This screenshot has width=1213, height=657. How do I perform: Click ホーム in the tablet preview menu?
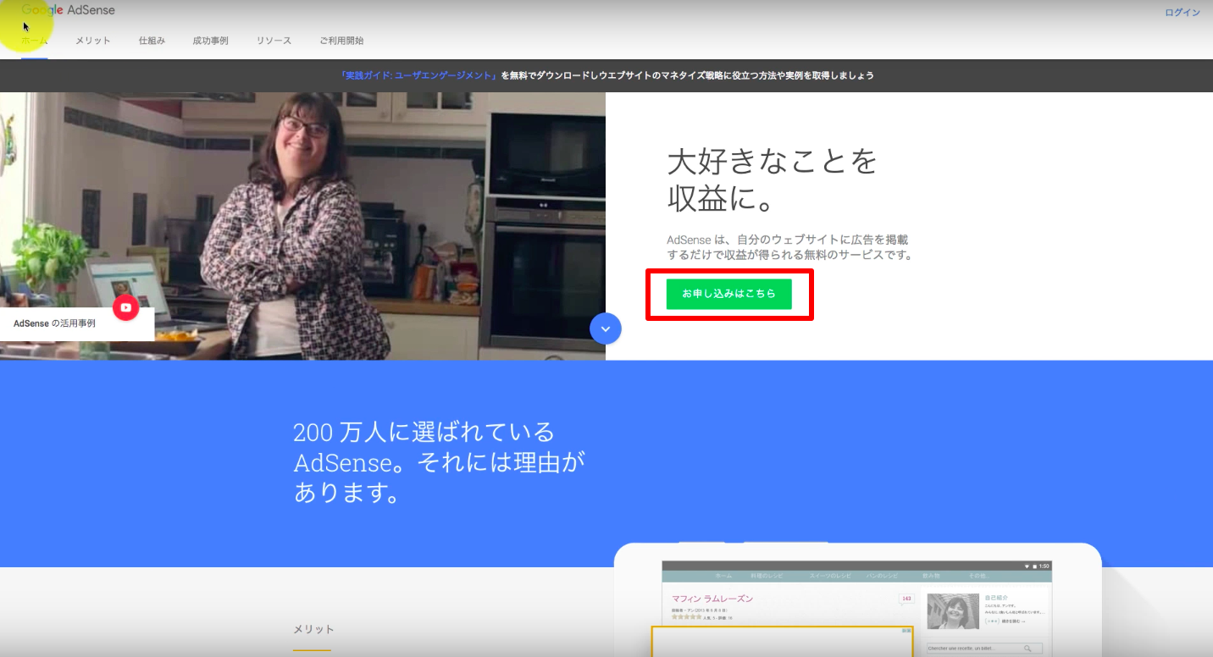click(723, 576)
